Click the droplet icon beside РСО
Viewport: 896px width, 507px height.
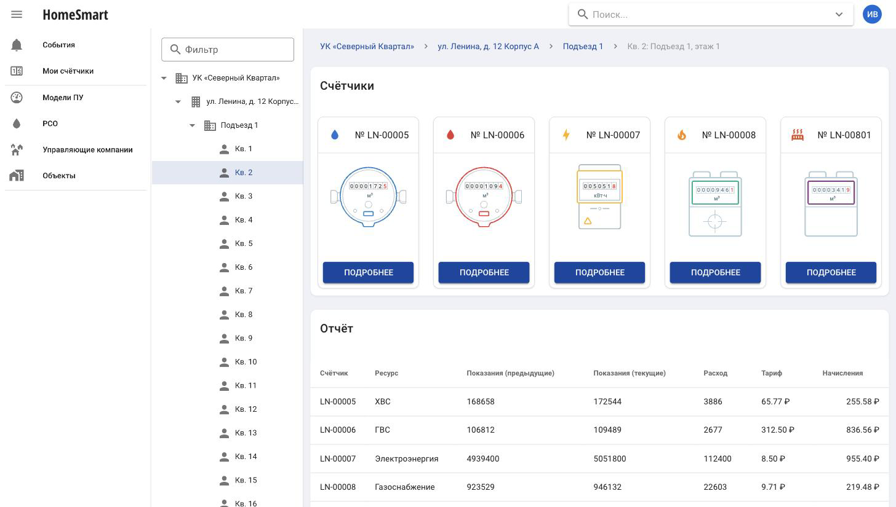(x=17, y=124)
